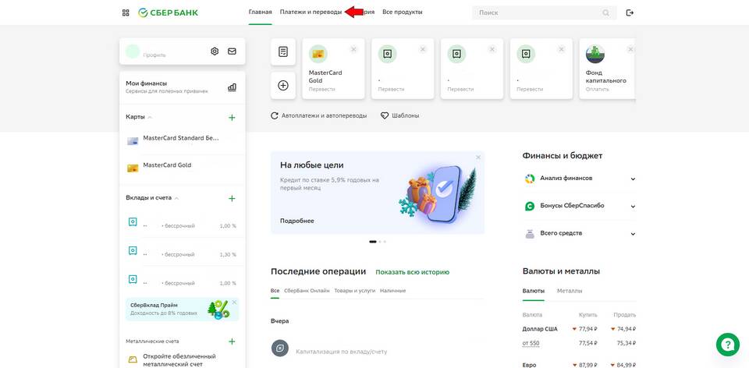The width and height of the screenshot is (749, 368).
Task: Add a new deposit or account
Action: coord(232,198)
